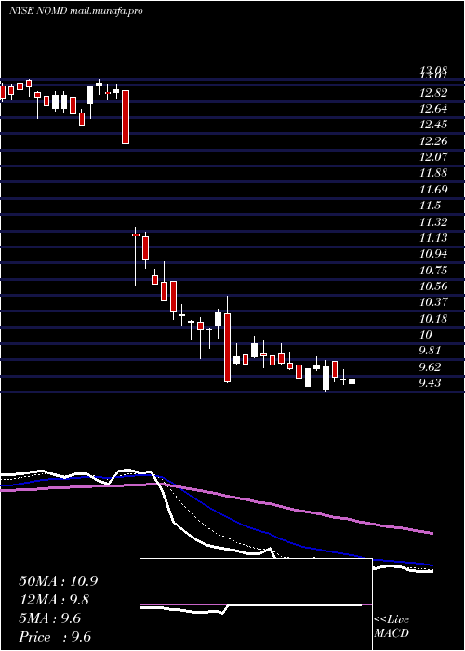
Task: Select the 12.07 price axis label
Action: pos(433,157)
